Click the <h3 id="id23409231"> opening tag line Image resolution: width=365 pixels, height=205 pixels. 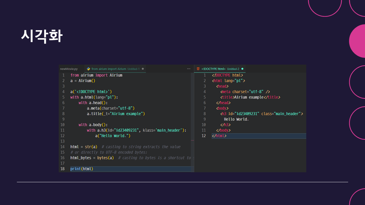(261, 114)
